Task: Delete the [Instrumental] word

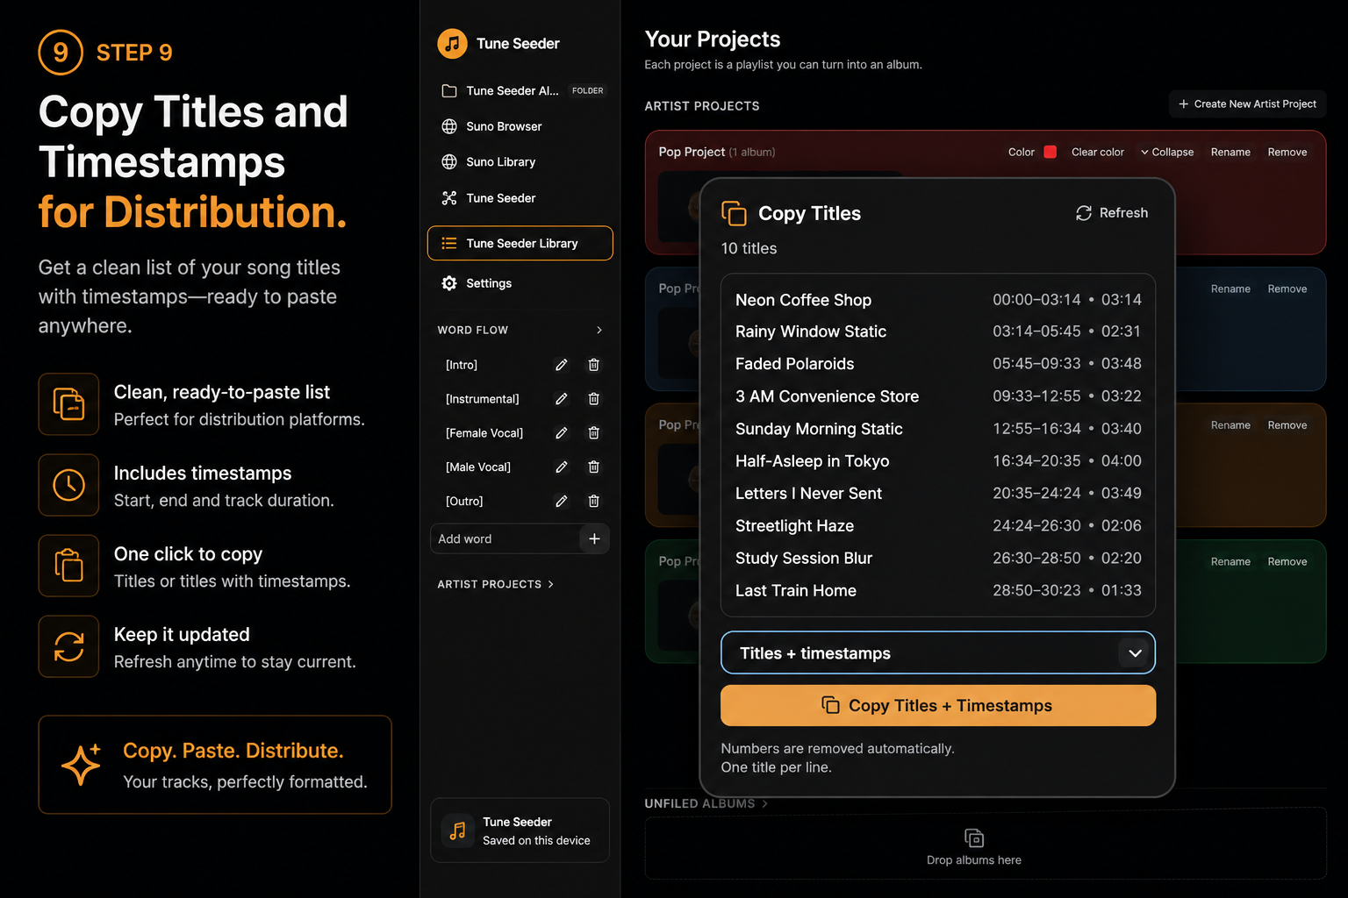Action: pos(594,399)
